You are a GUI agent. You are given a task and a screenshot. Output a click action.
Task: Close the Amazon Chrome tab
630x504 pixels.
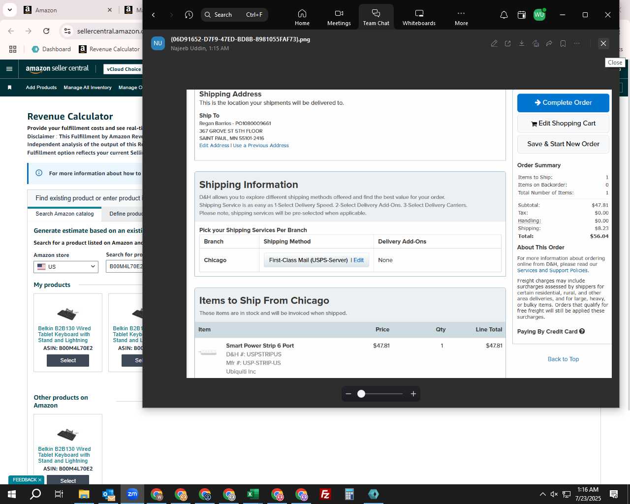pyautogui.click(x=110, y=10)
